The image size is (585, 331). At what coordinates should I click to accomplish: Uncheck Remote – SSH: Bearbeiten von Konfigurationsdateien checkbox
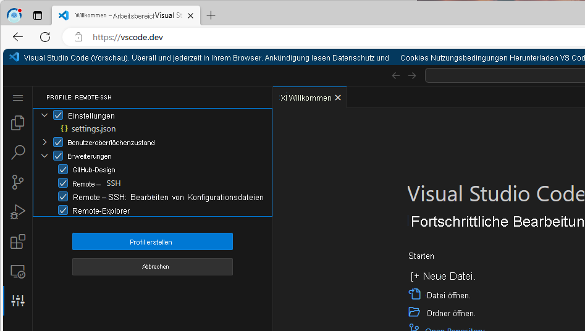[63, 196]
